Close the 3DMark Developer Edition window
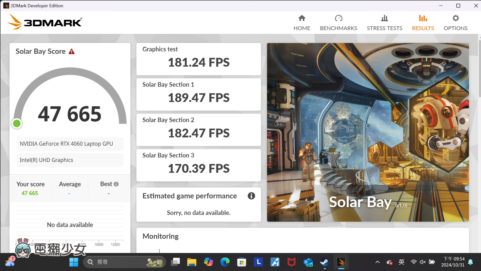This screenshot has height=271, width=481. 476,6
